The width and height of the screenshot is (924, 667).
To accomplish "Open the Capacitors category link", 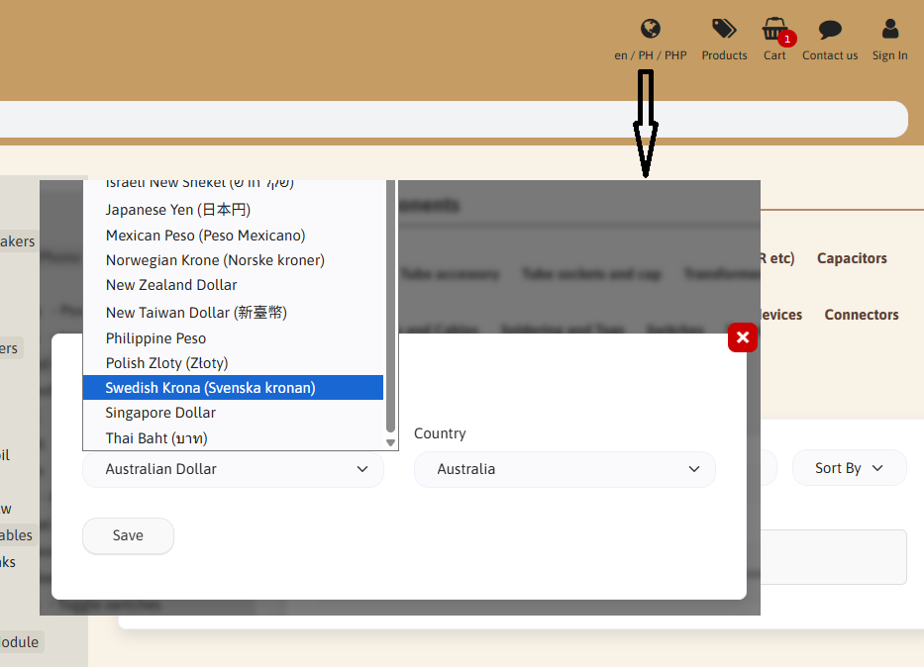I will [x=851, y=258].
